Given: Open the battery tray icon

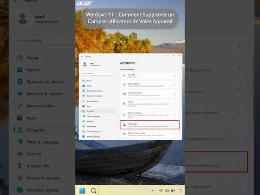Looking at the screenshot, I should click(x=173, y=191).
